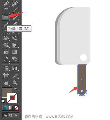Click the handle's top-left anchor point
Viewport: 110px width, 120px height.
tap(77, 65)
